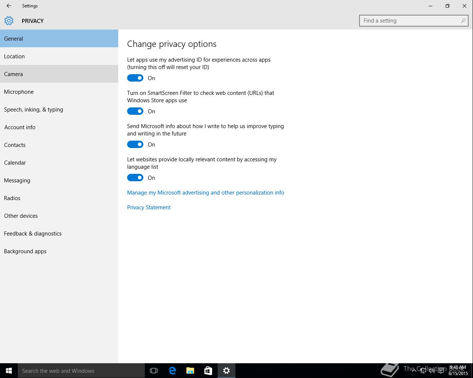Open the Location privacy settings

59,56
